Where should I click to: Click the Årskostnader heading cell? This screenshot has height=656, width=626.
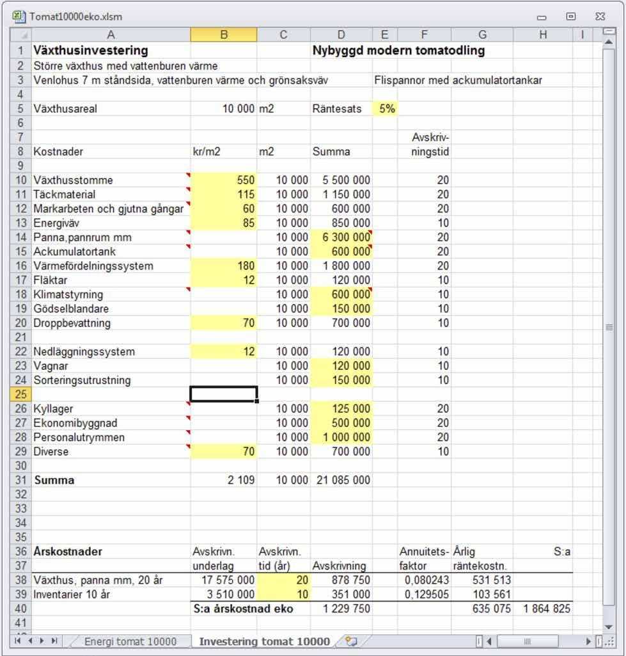click(111, 552)
